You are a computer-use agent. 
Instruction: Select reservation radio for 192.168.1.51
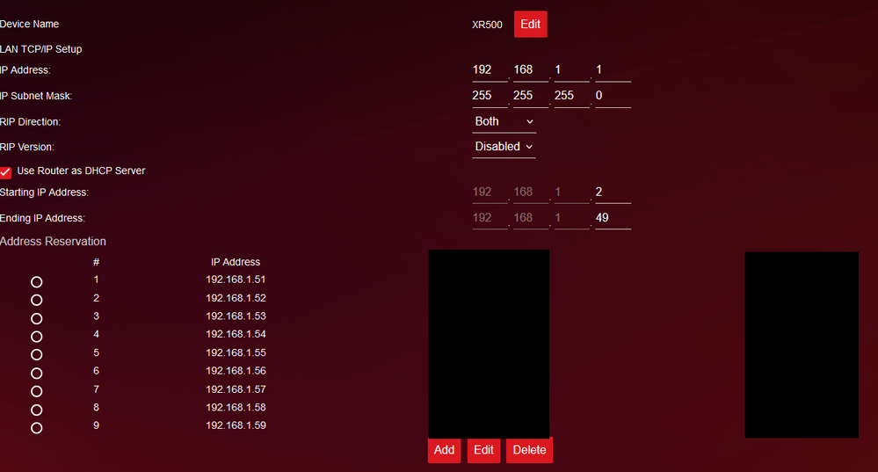click(36, 281)
